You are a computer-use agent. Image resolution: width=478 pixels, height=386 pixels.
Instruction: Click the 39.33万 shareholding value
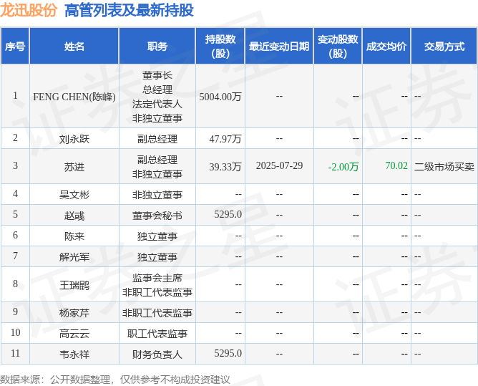click(225, 167)
